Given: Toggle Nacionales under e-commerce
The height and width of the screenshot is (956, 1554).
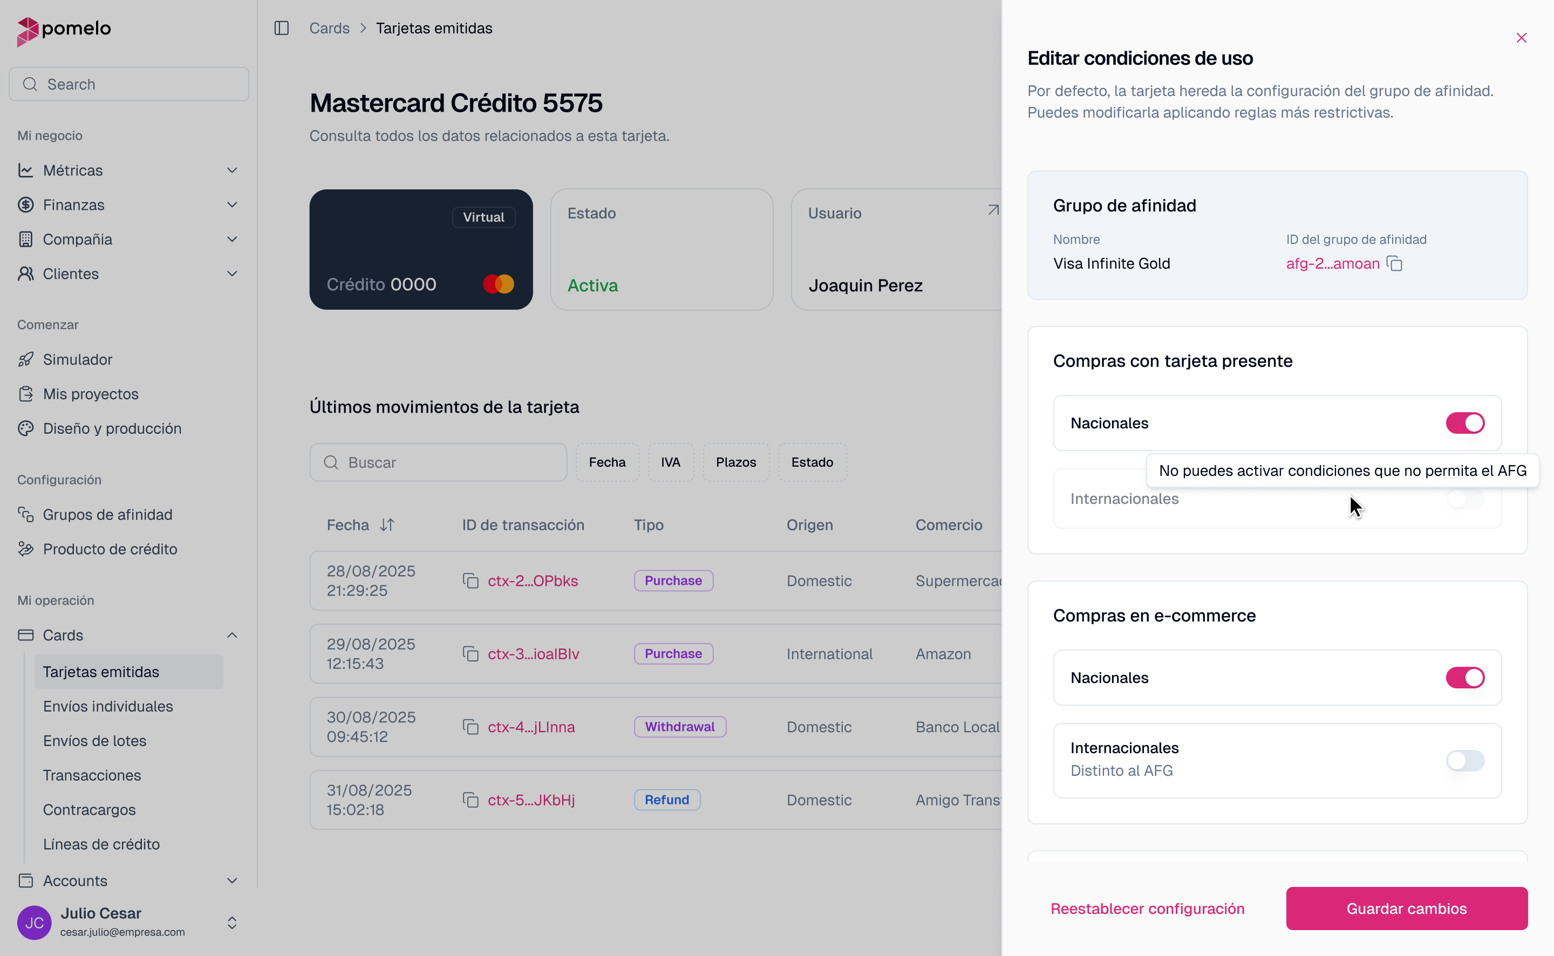Looking at the screenshot, I should coord(1465,678).
